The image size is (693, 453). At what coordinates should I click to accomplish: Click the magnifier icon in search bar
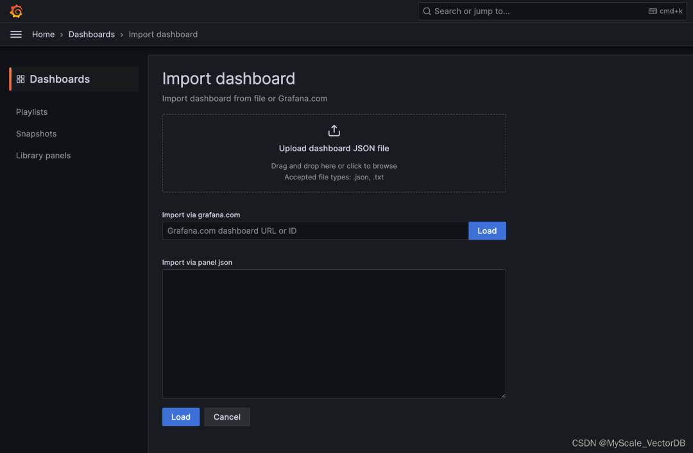[427, 12]
